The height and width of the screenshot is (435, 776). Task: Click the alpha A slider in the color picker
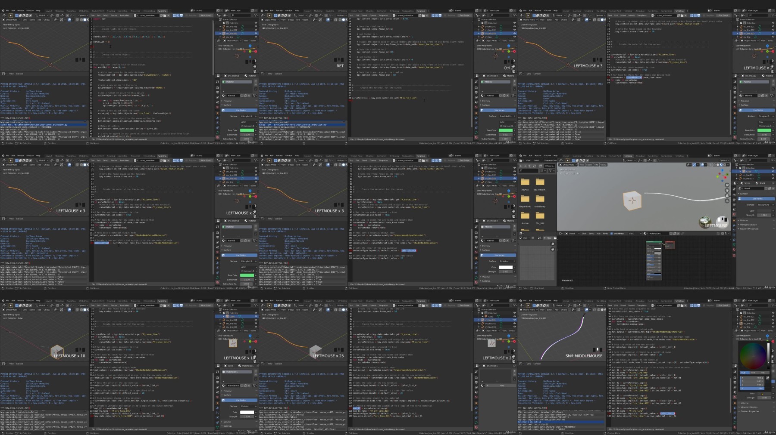752,388
